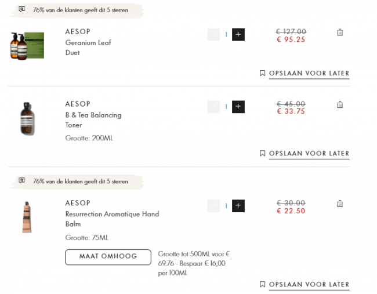The height and width of the screenshot is (294, 377).
Task: Click the Maat Omhoog button
Action: coord(108,257)
